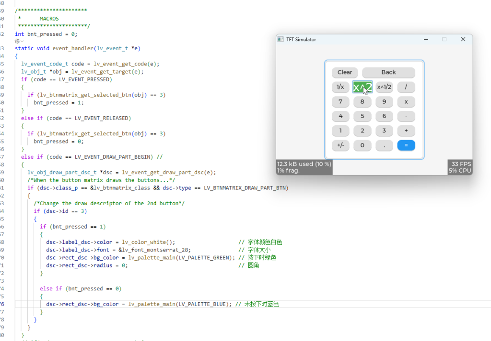The image size is (491, 341).
Task: Hit the Clear button on calculator
Action: (x=345, y=72)
